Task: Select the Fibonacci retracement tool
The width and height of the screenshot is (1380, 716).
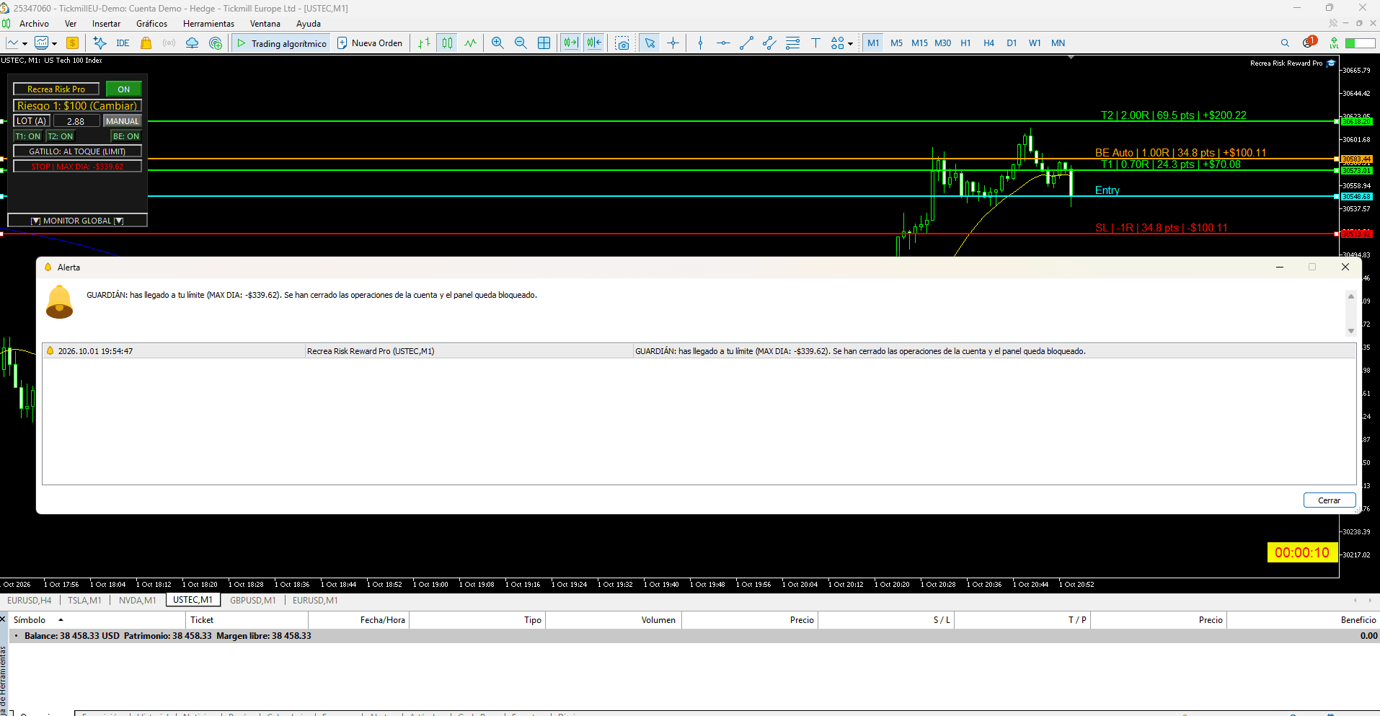Action: click(x=792, y=43)
